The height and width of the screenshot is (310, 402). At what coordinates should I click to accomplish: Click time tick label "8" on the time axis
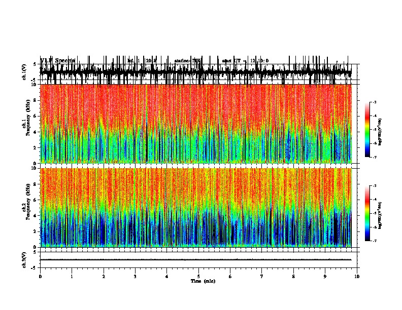293,277
